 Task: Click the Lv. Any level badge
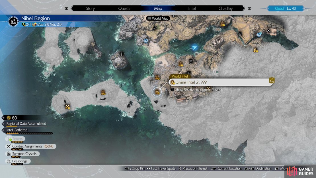click(x=272, y=80)
